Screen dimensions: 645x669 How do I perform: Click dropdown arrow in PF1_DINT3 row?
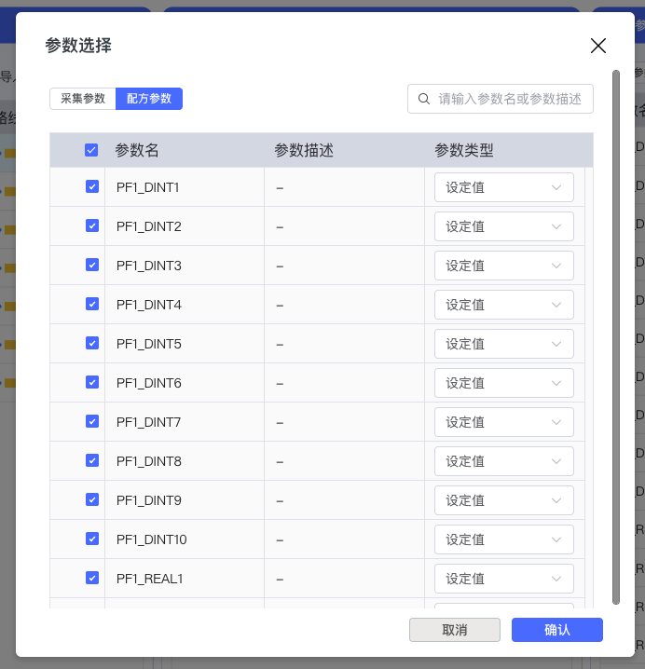[557, 266]
